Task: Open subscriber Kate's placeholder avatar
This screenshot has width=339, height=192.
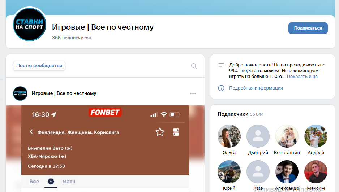Action: click(x=258, y=172)
